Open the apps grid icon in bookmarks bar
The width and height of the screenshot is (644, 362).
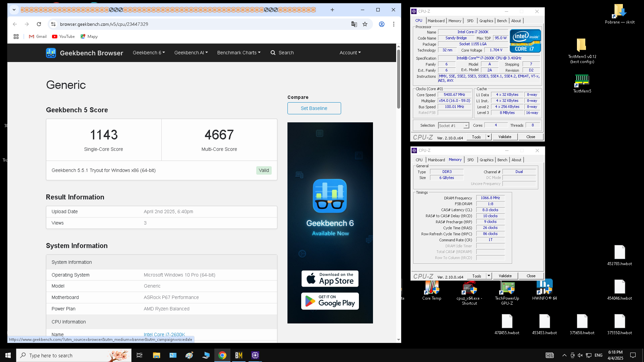pos(16,37)
